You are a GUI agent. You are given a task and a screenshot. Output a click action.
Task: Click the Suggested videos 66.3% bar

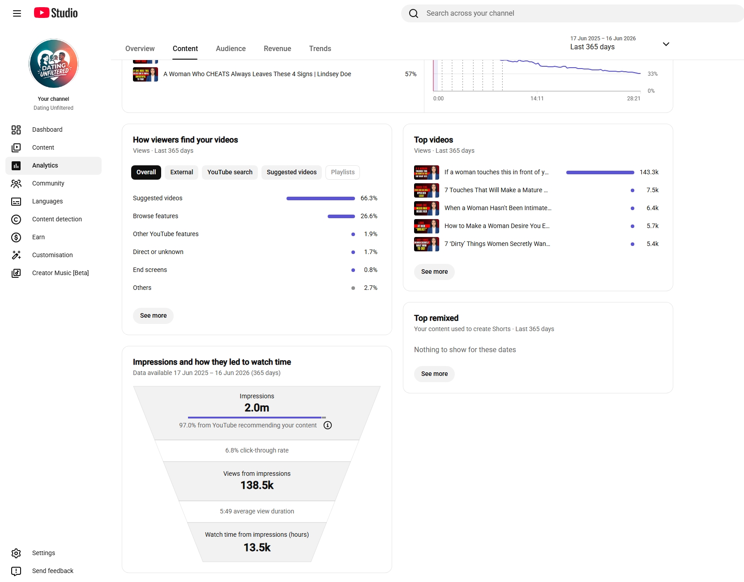click(x=321, y=198)
